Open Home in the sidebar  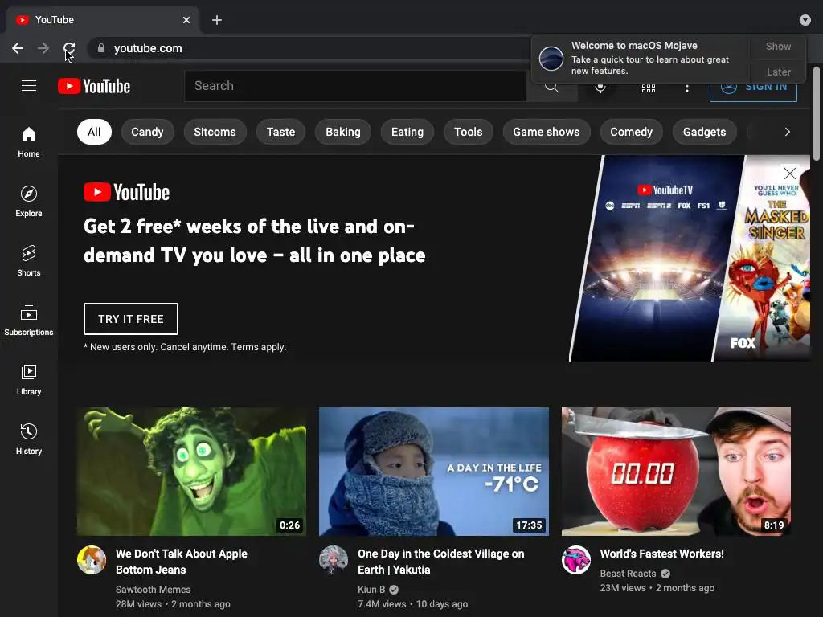pyautogui.click(x=29, y=142)
